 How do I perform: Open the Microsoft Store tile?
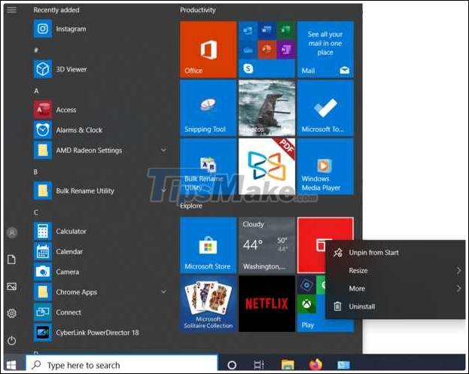209,245
